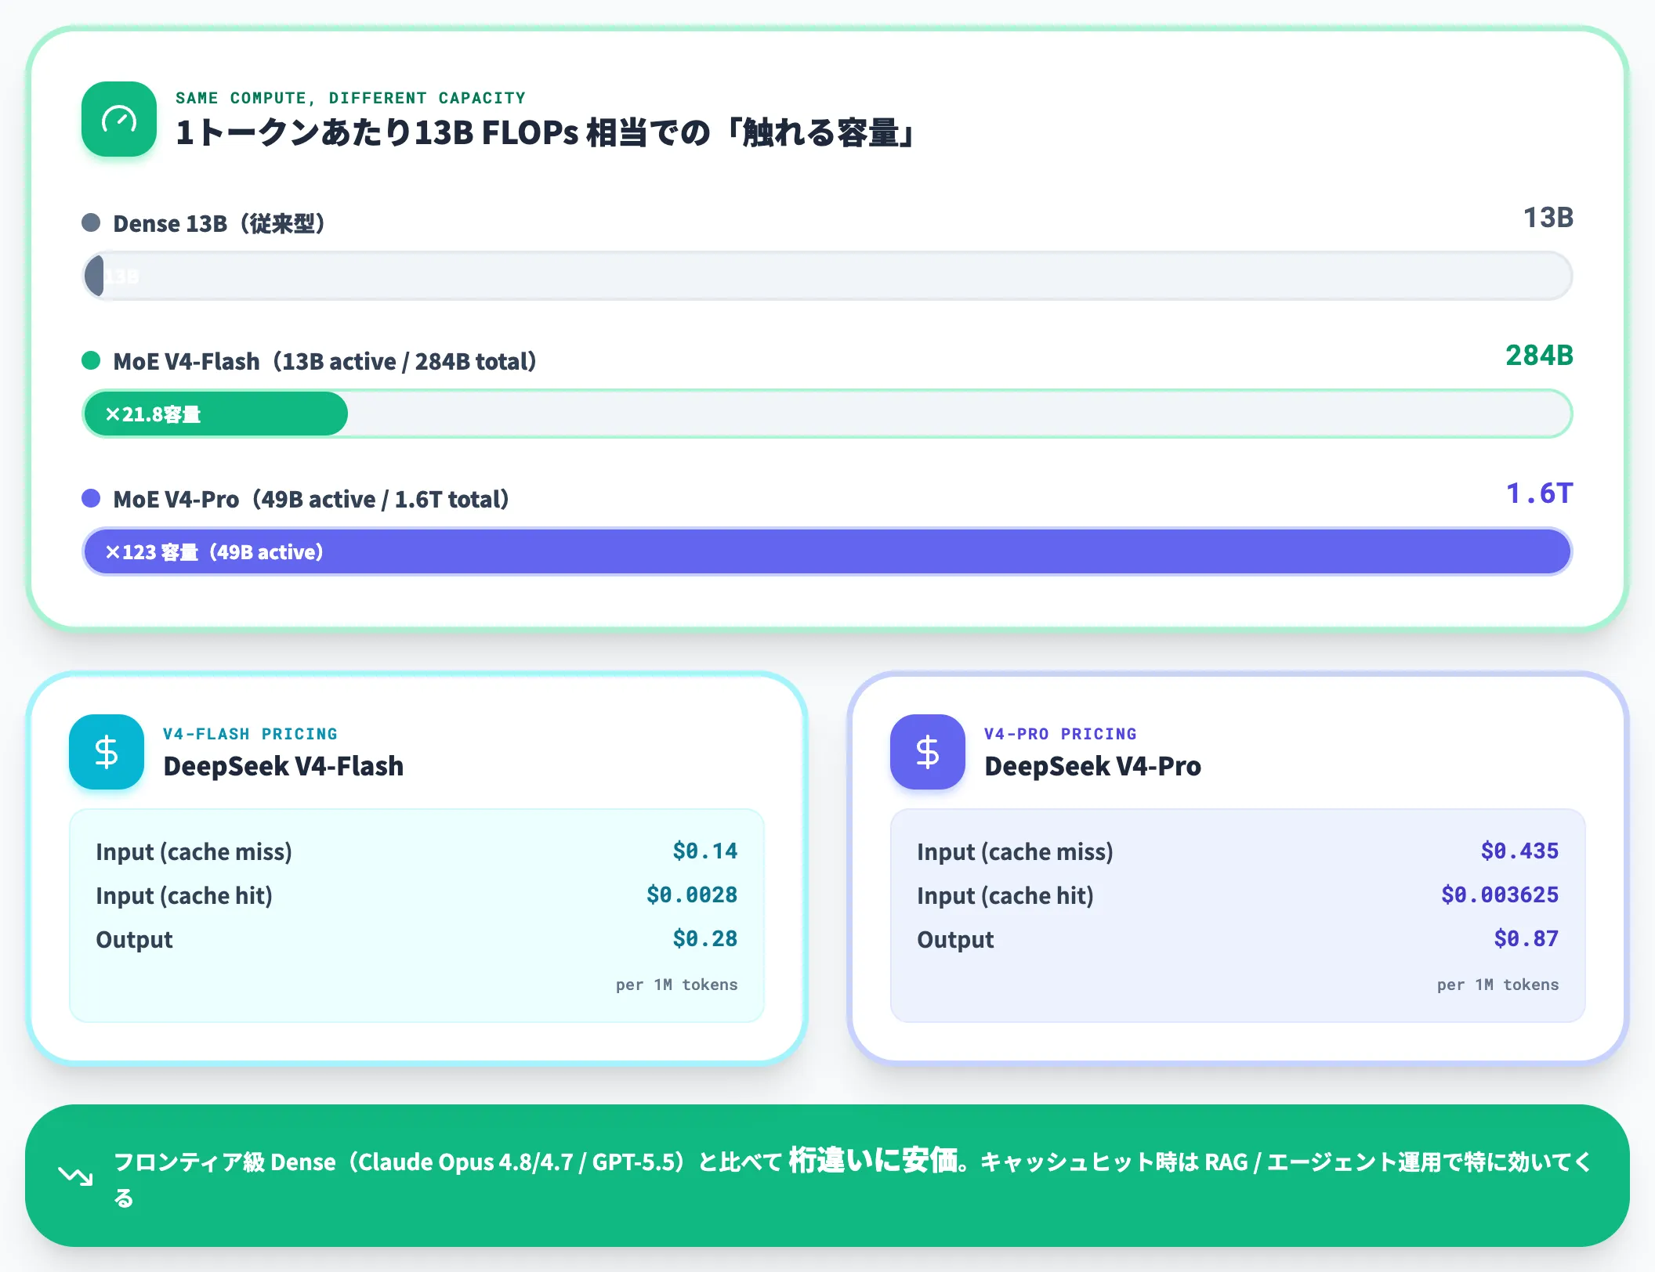Click the green dot beside MoE V4-Flash
This screenshot has width=1655, height=1272.
[91, 360]
